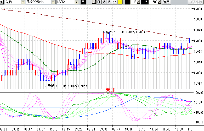Click the 複数銘柄 multiple symbols button
204x131 pixels.
(196, 2)
